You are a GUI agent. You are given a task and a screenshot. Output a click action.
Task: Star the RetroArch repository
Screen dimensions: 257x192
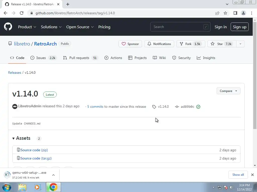point(222,44)
